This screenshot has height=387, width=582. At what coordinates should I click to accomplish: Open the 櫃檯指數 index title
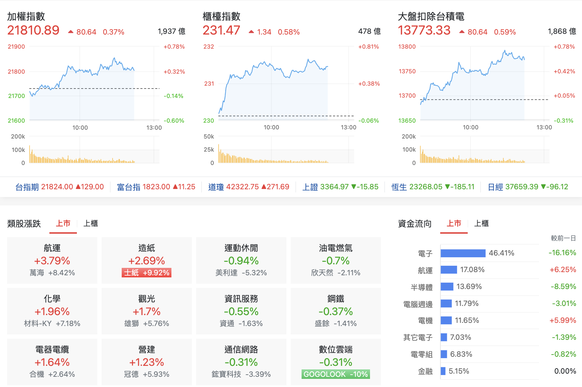point(222,17)
